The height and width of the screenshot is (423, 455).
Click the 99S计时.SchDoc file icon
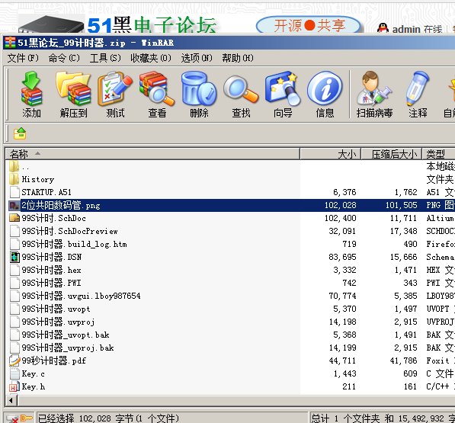coord(14,218)
